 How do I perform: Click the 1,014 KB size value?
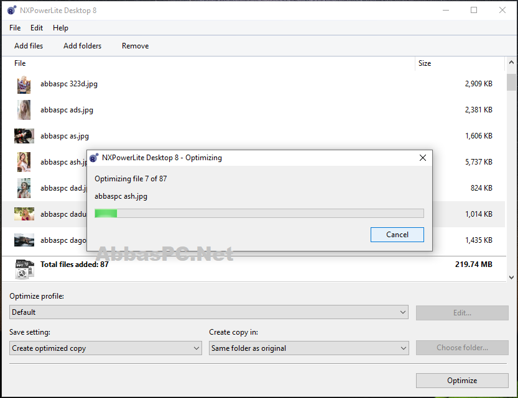tap(479, 214)
